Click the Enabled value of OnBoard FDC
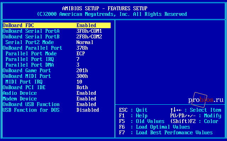 click(86, 25)
